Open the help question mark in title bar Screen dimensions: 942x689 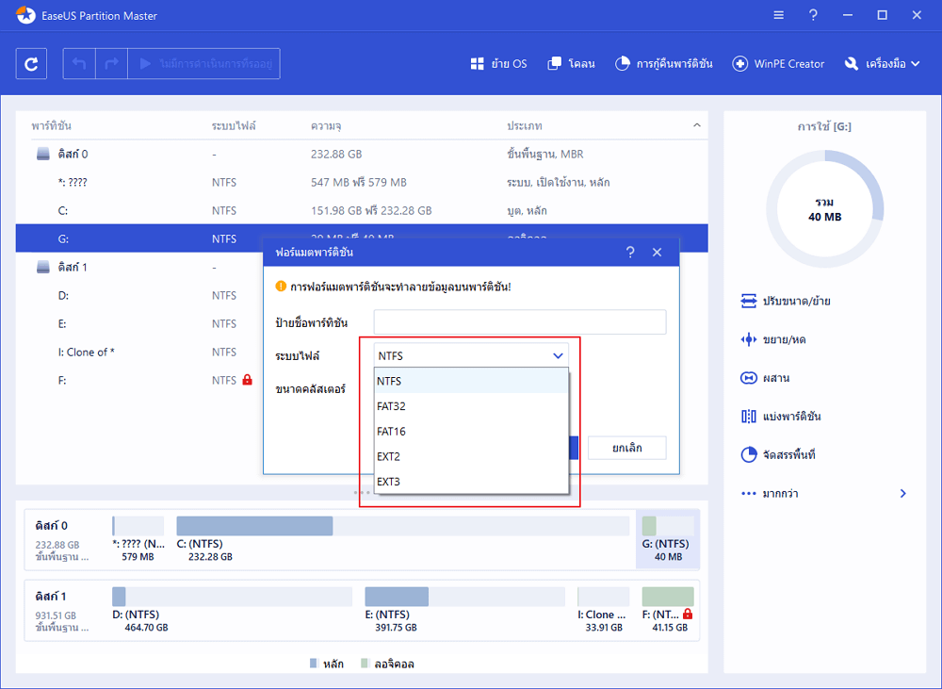point(813,15)
